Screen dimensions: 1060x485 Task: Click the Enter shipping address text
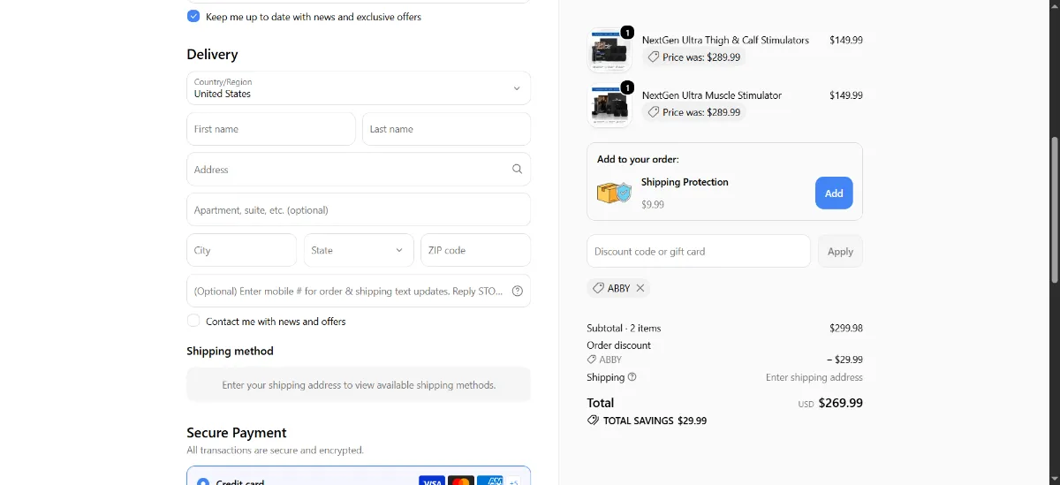coord(814,377)
